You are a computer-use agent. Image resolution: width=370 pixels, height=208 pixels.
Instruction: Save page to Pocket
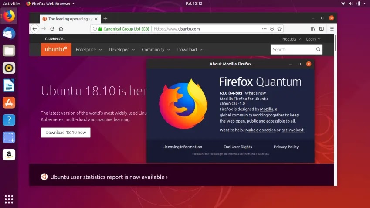272,29
